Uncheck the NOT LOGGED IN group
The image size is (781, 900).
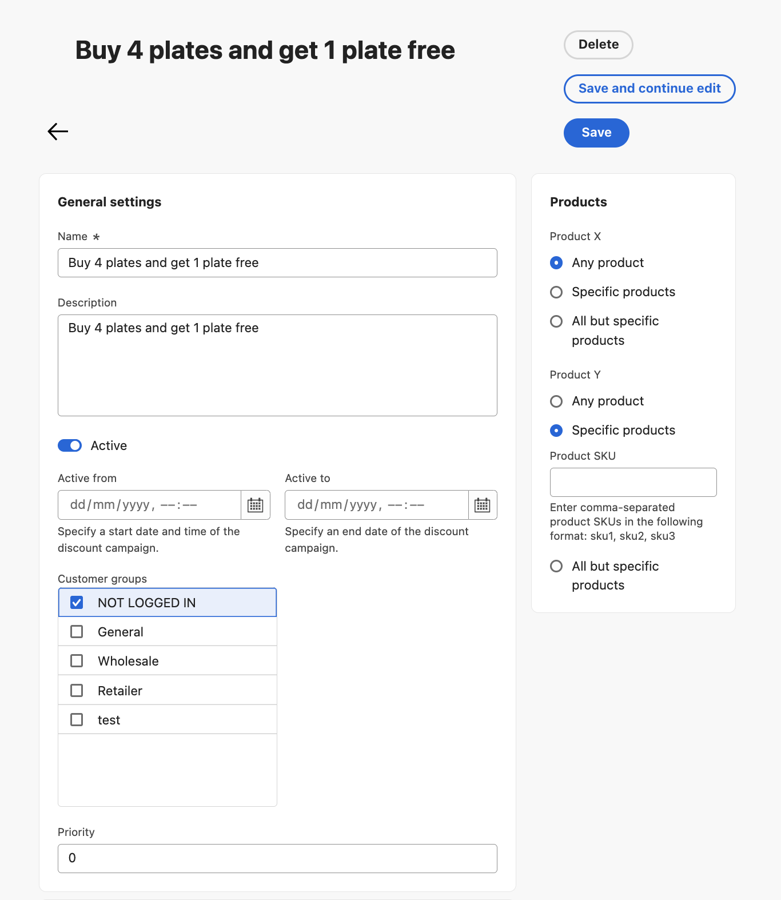77,603
